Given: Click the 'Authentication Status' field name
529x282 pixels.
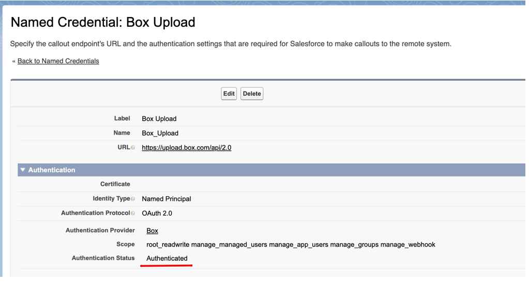Looking at the screenshot, I should 103,258.
